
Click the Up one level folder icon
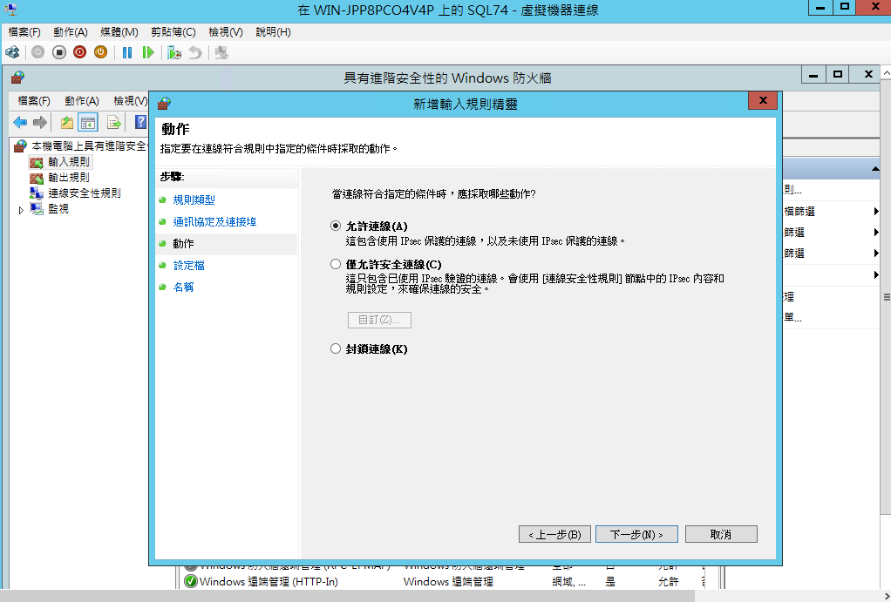pyautogui.click(x=67, y=122)
